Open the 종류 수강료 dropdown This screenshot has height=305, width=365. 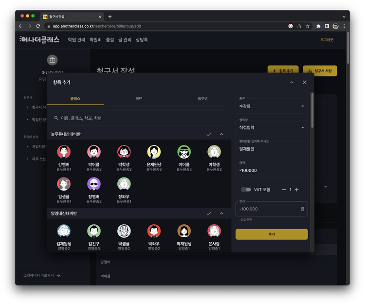272,106
